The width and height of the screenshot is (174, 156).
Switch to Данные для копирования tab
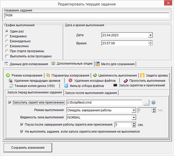[x=26, y=64]
